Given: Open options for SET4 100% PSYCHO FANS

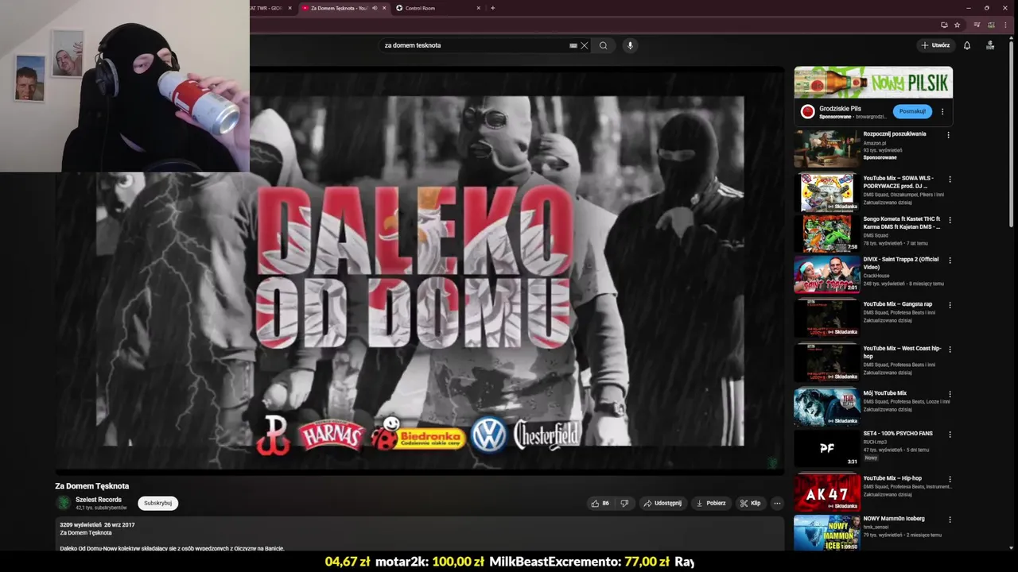Looking at the screenshot, I should click(950, 435).
